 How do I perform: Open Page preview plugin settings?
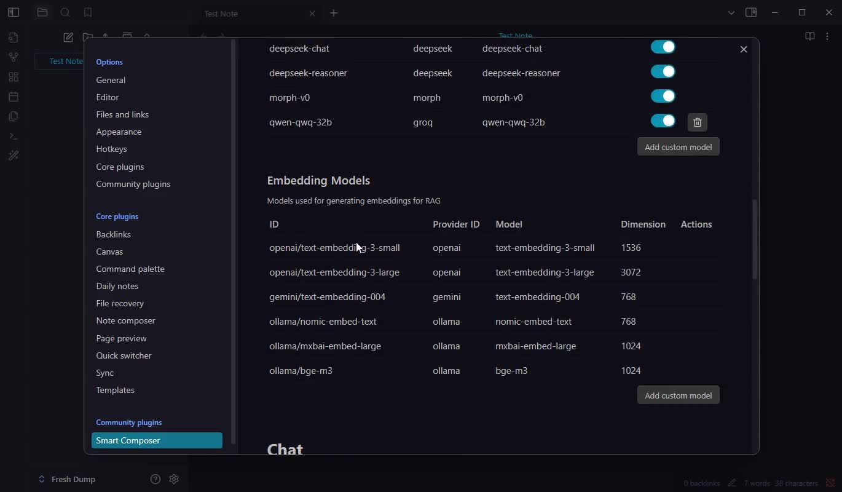point(121,338)
